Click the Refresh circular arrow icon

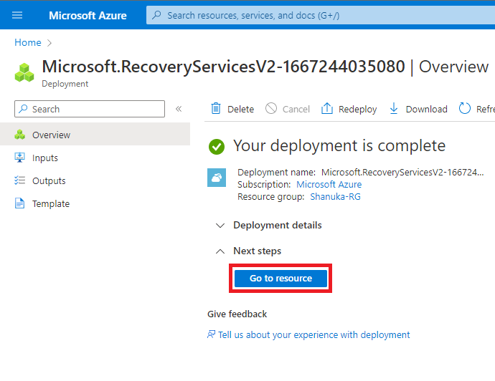[x=465, y=109]
